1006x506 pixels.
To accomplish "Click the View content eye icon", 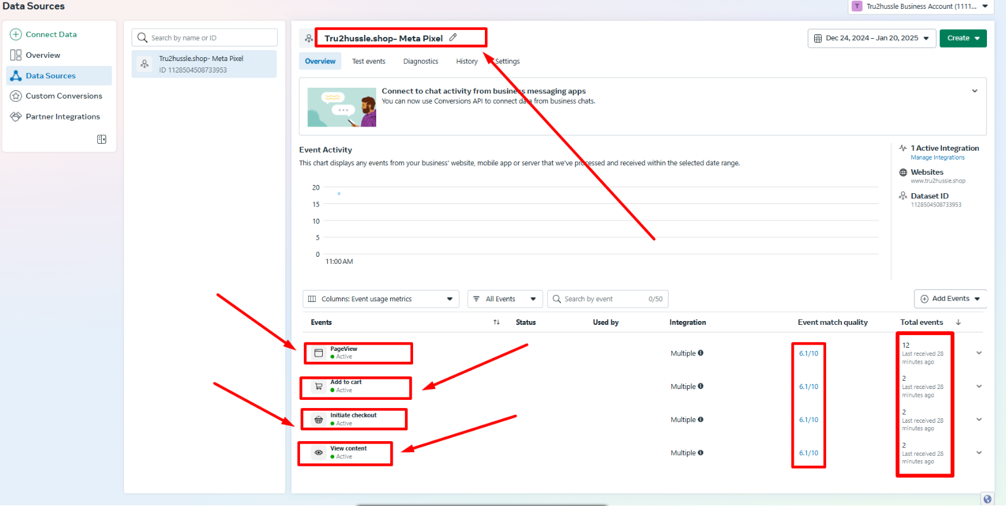I will pyautogui.click(x=319, y=453).
